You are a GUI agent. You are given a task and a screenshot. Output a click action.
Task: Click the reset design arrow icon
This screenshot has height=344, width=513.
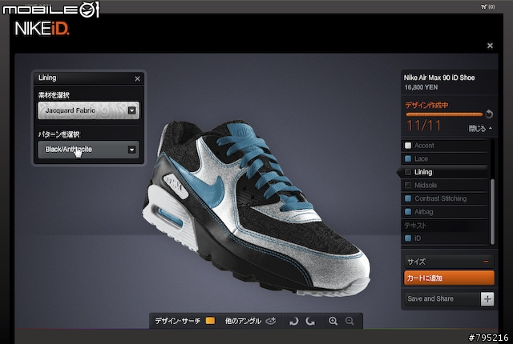[x=489, y=114]
